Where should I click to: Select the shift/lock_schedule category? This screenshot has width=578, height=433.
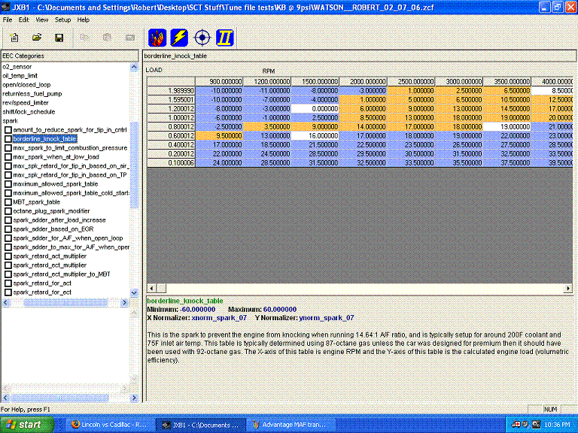(29, 112)
